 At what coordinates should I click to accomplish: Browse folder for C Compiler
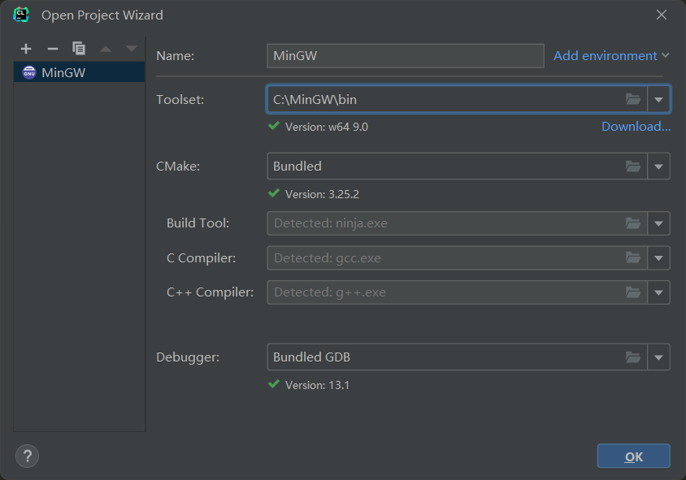(633, 258)
